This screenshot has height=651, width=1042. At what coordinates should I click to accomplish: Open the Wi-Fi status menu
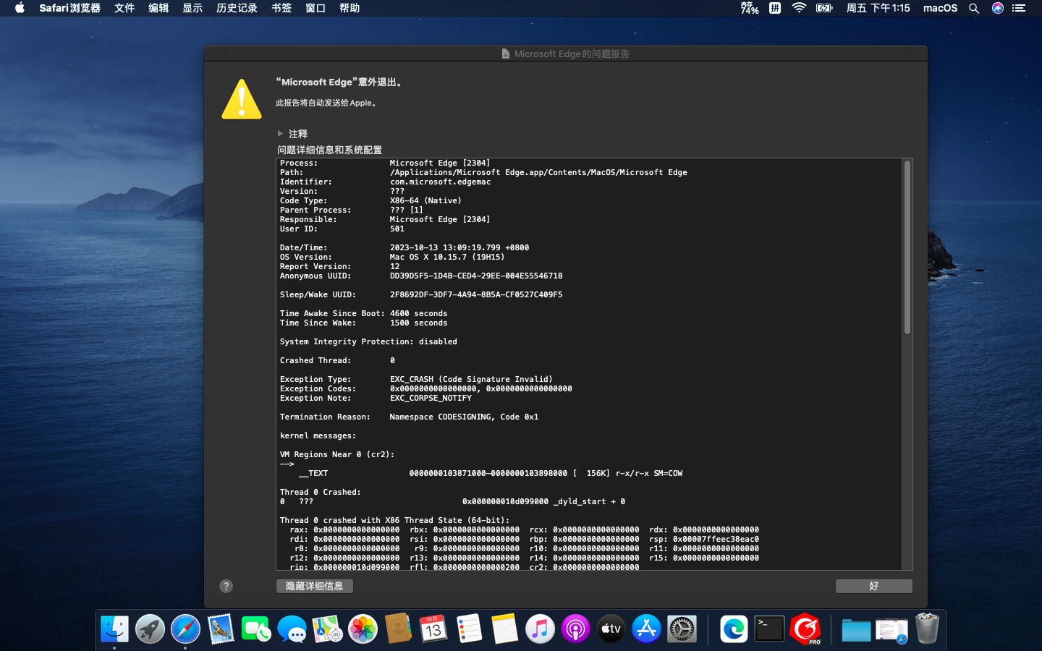click(799, 8)
